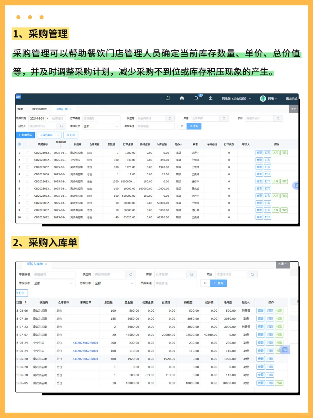The image size is (313, 418).
Task: Check the checkbox of the first order row
Action: click(28, 153)
